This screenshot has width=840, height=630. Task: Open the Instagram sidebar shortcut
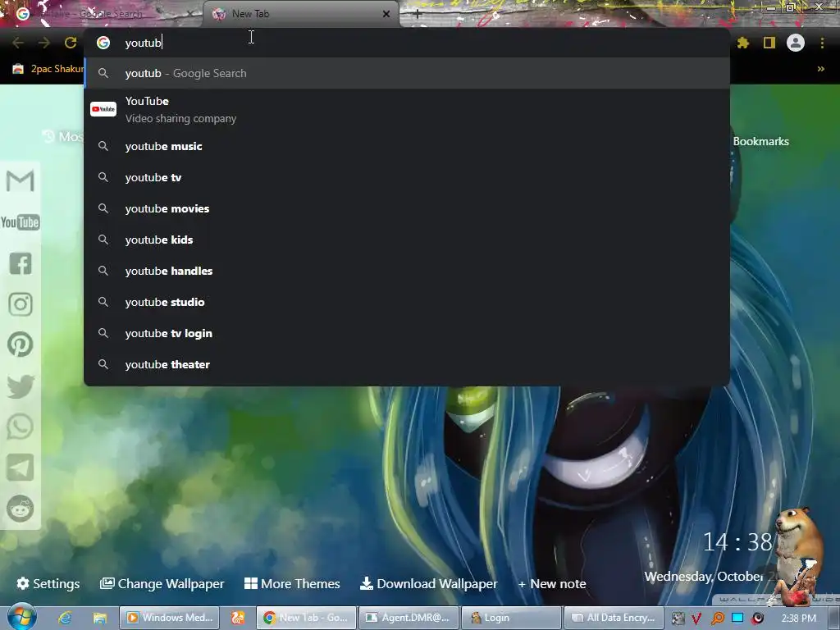[x=21, y=304]
